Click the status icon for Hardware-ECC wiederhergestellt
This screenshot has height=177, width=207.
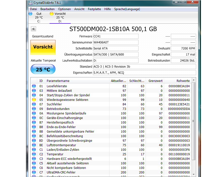pyautogui.click(x=34, y=159)
